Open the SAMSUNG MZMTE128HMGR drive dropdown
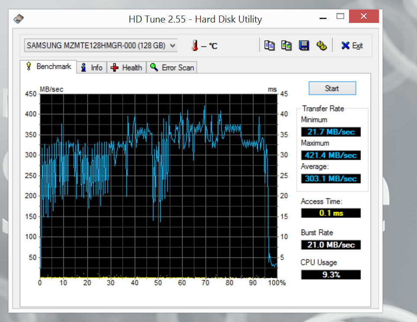 coord(101,45)
